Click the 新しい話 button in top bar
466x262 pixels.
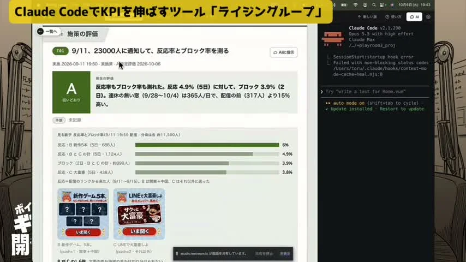(367, 17)
